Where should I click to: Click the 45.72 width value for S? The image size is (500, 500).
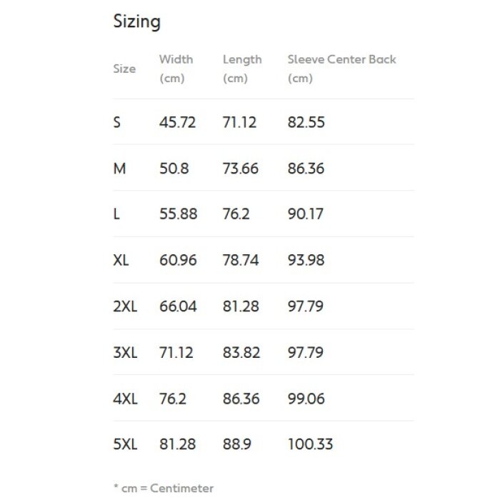coord(177,122)
